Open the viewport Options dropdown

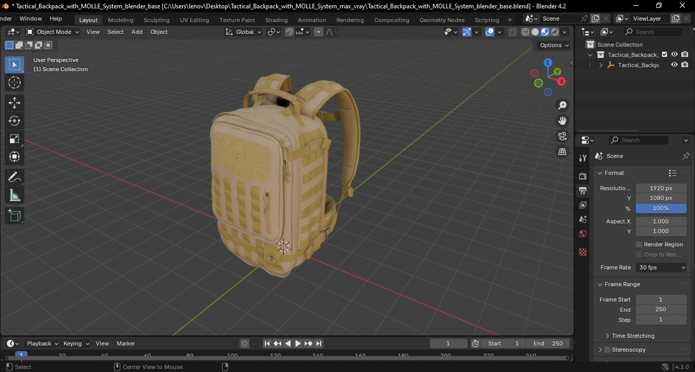554,45
